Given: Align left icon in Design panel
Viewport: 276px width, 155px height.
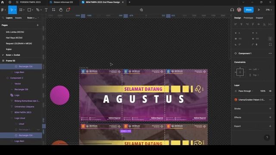Looking at the screenshot, I should pos(235,24).
